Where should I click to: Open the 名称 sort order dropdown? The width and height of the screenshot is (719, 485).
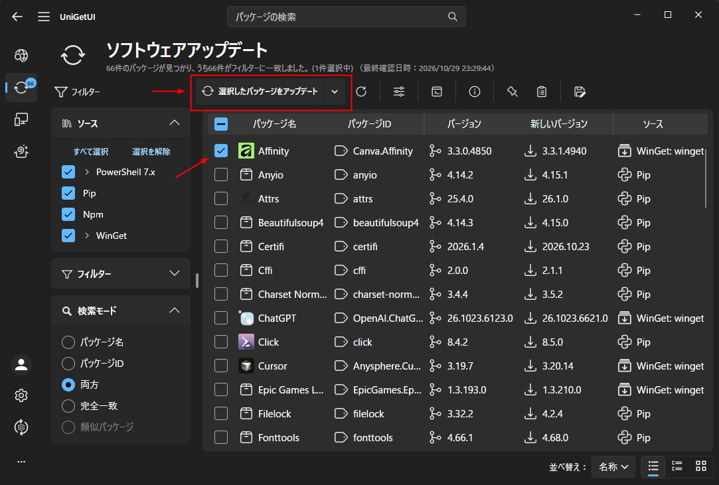tap(613, 466)
